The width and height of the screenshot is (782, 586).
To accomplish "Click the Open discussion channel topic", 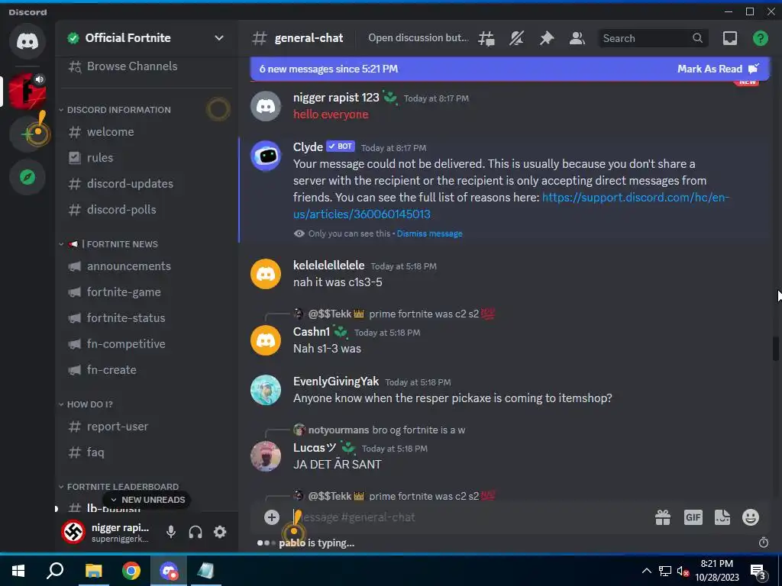I will pos(418,38).
